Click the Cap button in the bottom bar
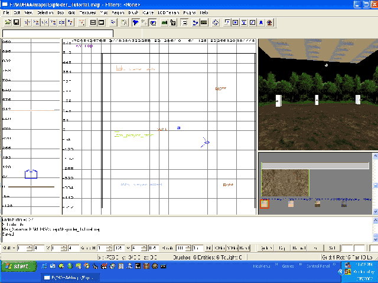 click(282, 248)
